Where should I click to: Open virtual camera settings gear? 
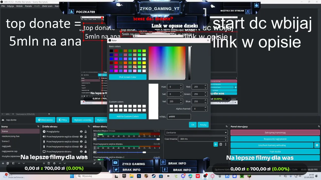tap(317, 145)
